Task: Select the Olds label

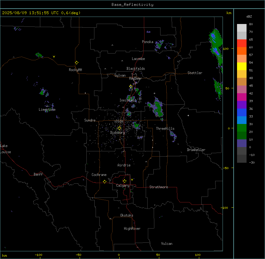Action: point(119,121)
